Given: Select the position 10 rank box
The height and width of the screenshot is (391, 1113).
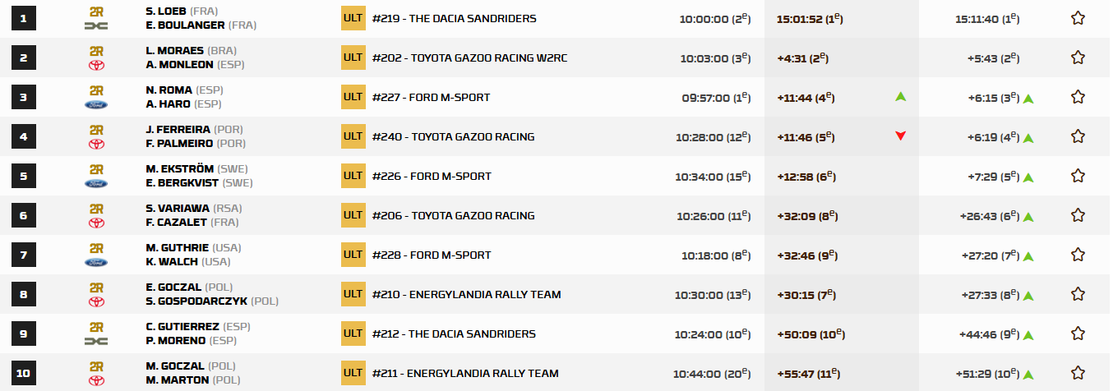Looking at the screenshot, I should (x=24, y=373).
